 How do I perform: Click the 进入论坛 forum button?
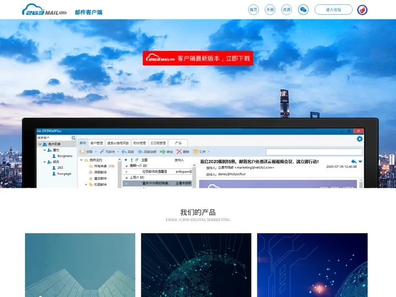point(333,9)
